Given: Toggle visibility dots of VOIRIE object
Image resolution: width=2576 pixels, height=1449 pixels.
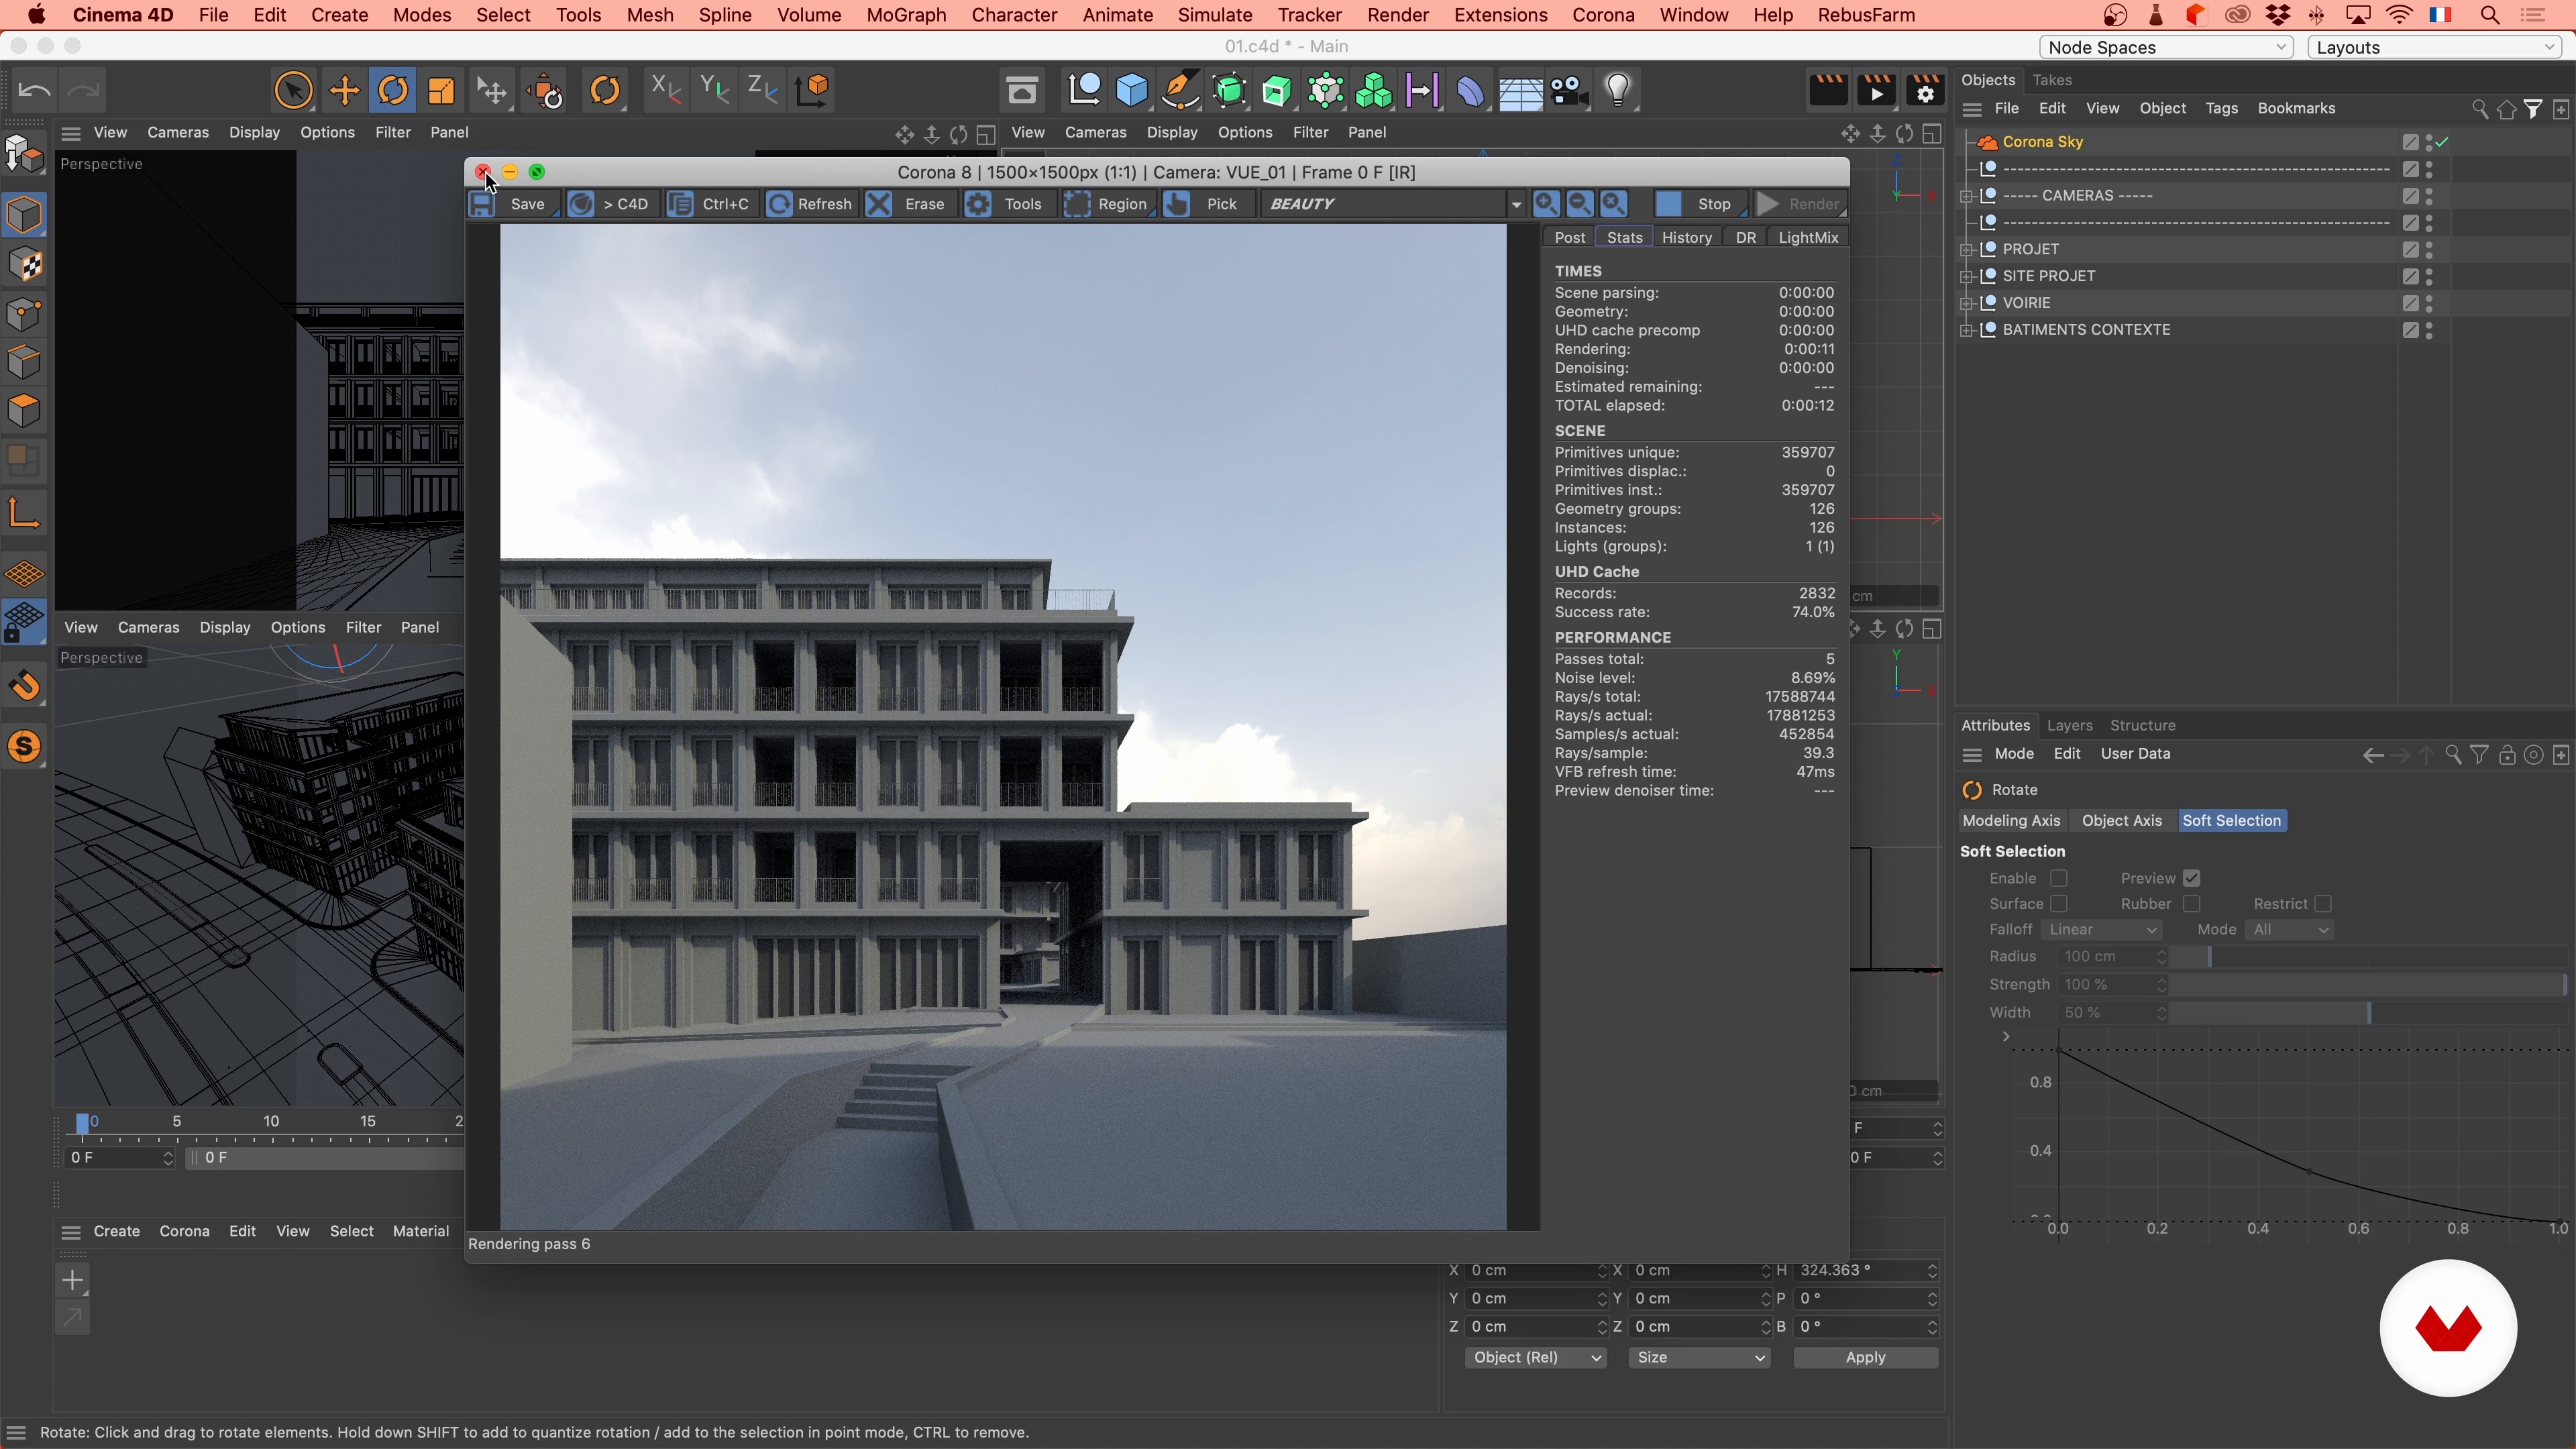Looking at the screenshot, I should 2430,303.
